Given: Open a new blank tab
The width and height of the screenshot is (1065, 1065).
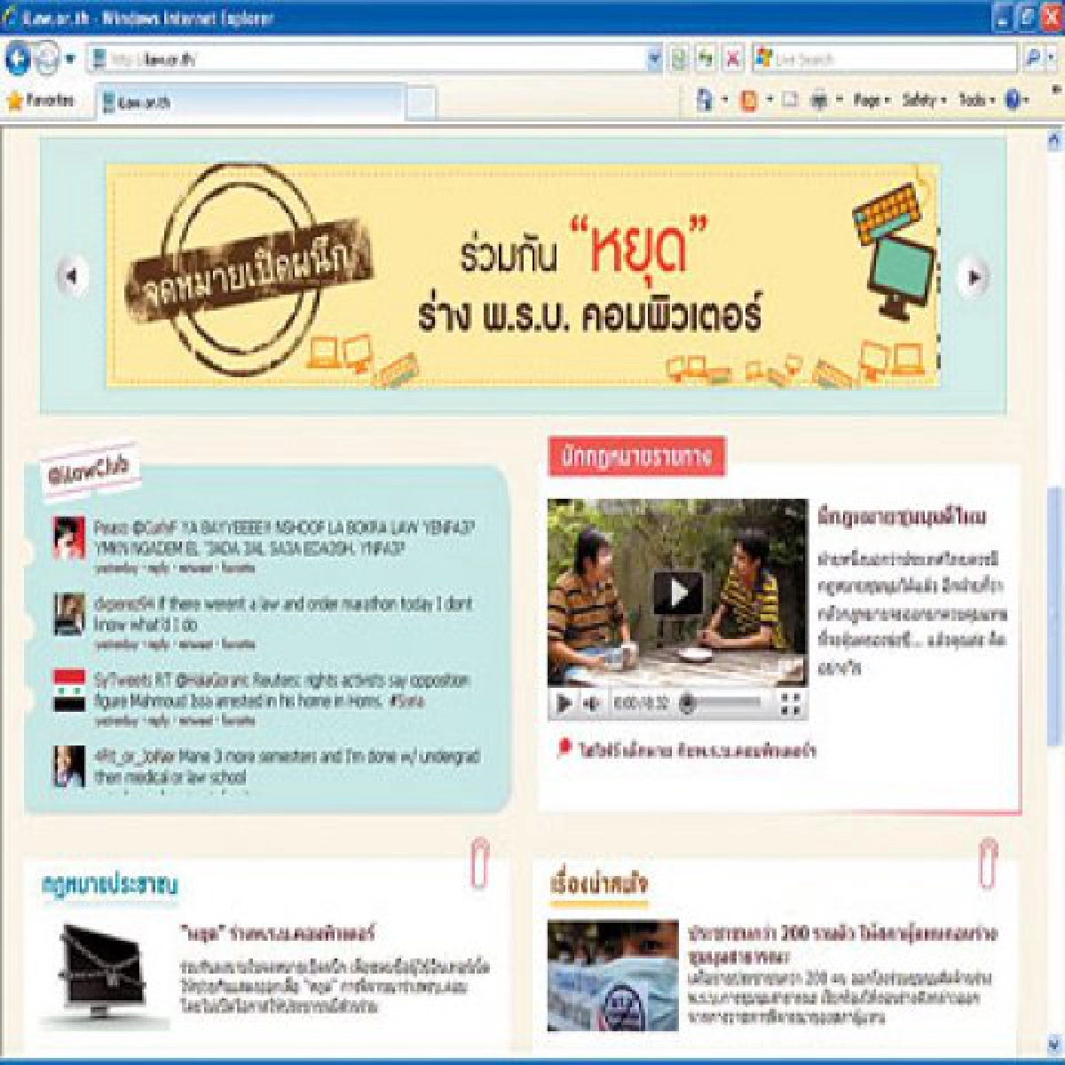Looking at the screenshot, I should tap(422, 103).
